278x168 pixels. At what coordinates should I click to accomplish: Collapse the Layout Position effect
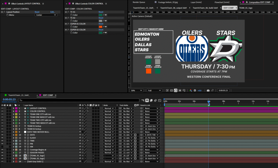2,12
